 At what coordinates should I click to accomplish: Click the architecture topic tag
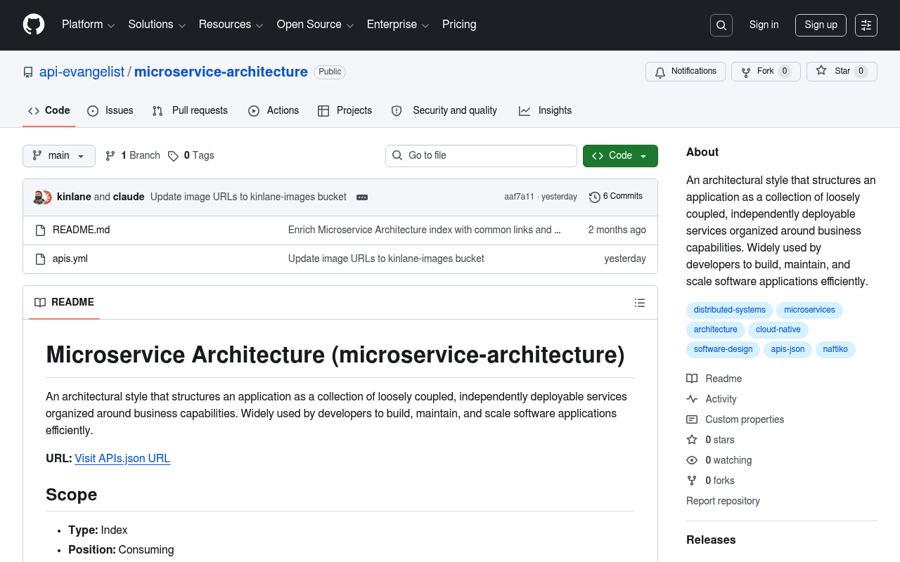pos(715,330)
